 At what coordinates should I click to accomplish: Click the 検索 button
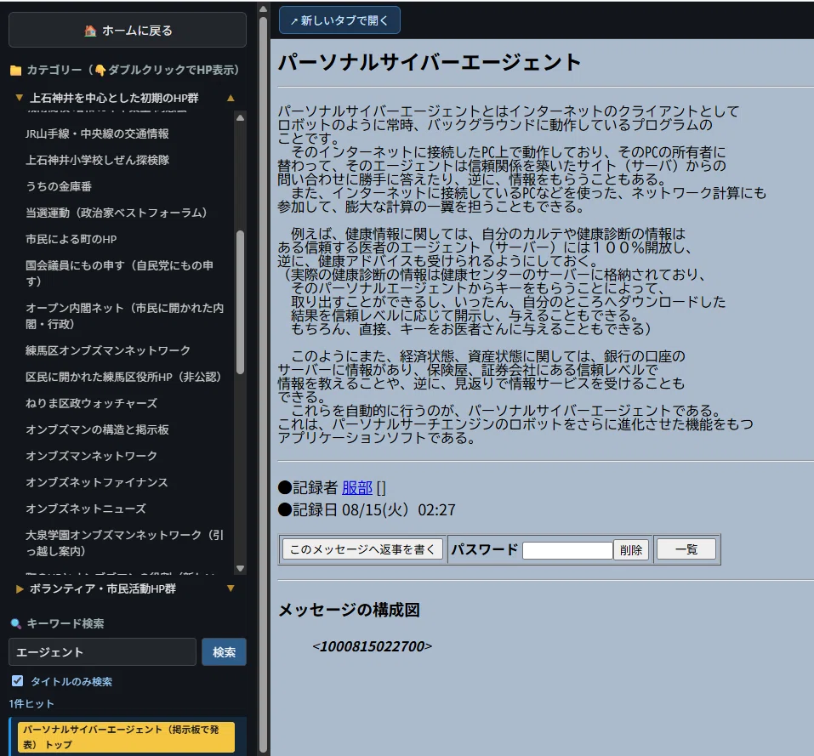point(224,652)
